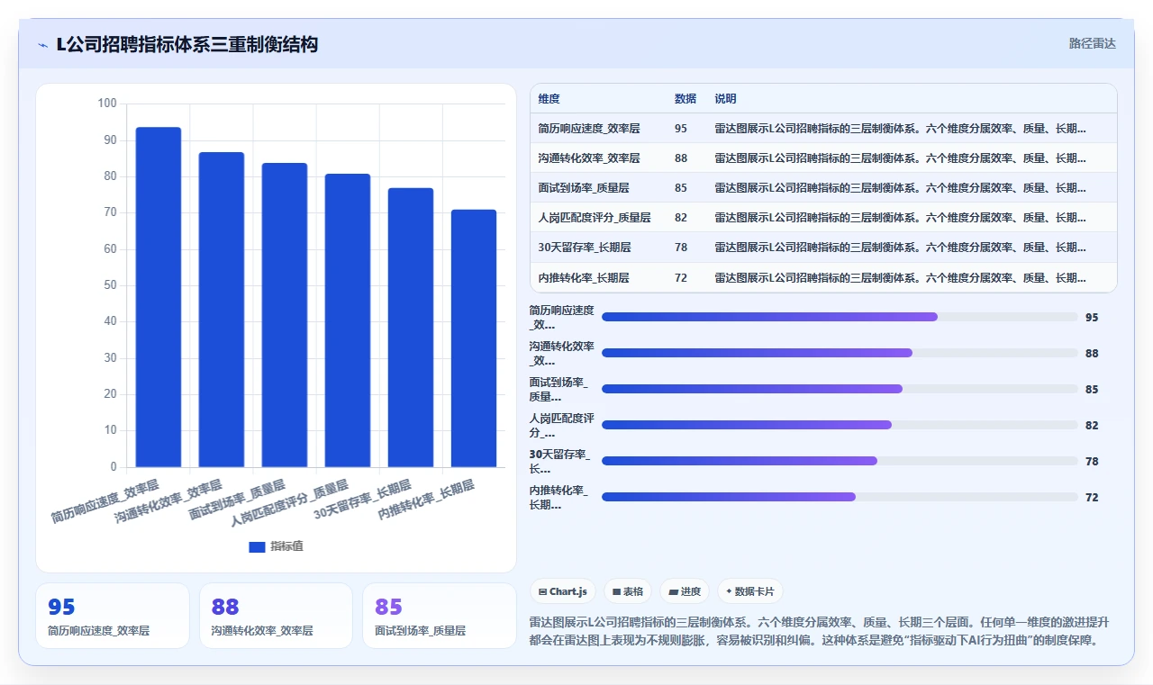This screenshot has height=685, width=1153.
Task: Click the 30天留存率 progress bar showing 78
Action: pos(840,461)
